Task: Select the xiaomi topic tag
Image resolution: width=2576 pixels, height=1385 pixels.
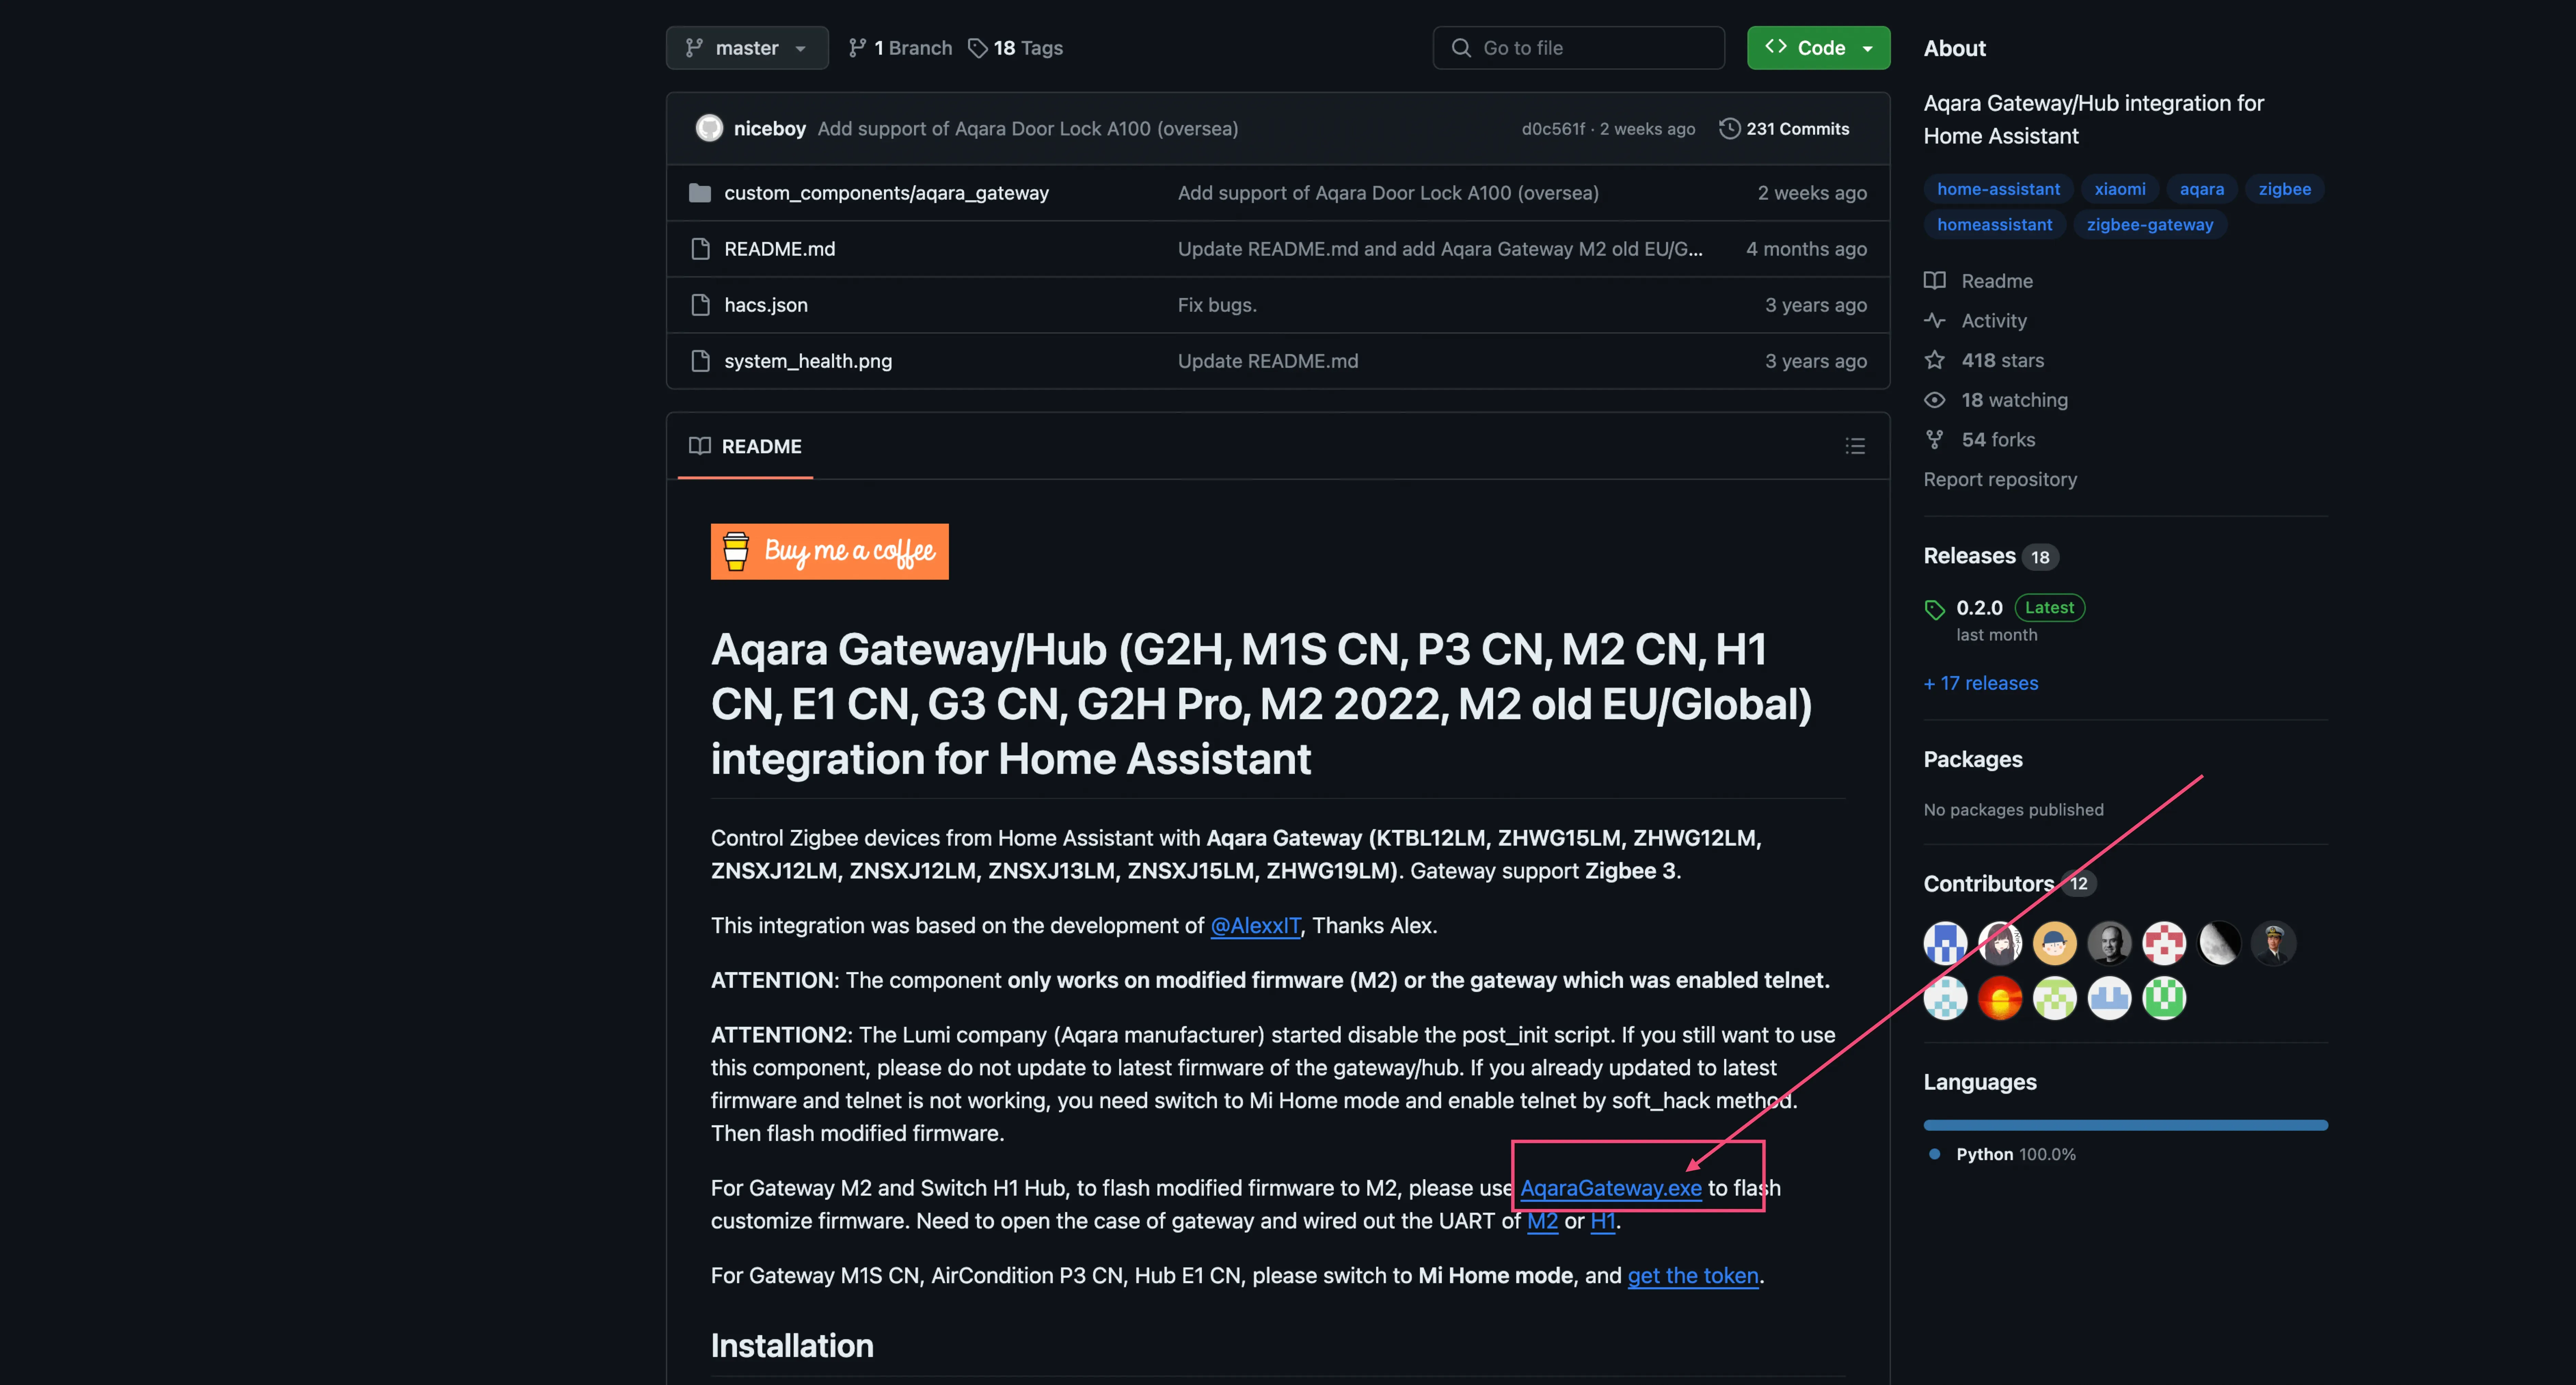Action: click(x=2120, y=189)
